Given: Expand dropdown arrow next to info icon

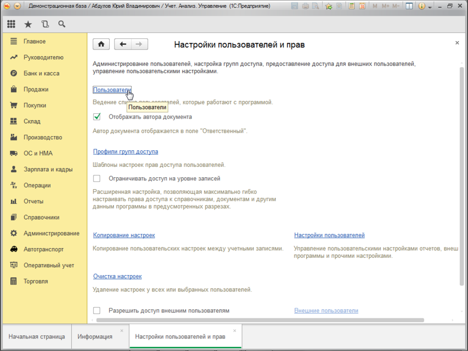Looking at the screenshot, I should 430,7.
